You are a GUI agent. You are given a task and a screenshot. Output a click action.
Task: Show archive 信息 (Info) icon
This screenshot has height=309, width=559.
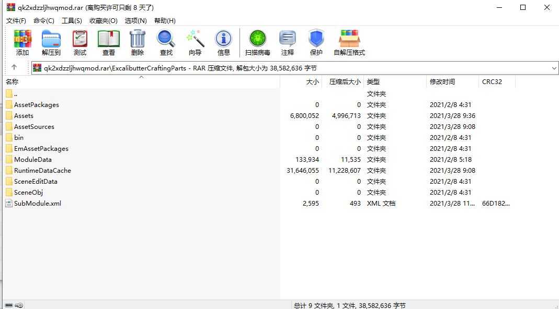(223, 43)
